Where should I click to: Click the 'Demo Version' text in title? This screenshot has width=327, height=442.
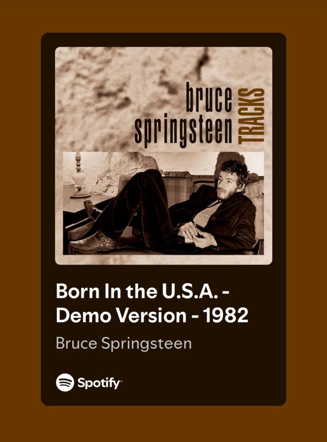click(x=121, y=315)
